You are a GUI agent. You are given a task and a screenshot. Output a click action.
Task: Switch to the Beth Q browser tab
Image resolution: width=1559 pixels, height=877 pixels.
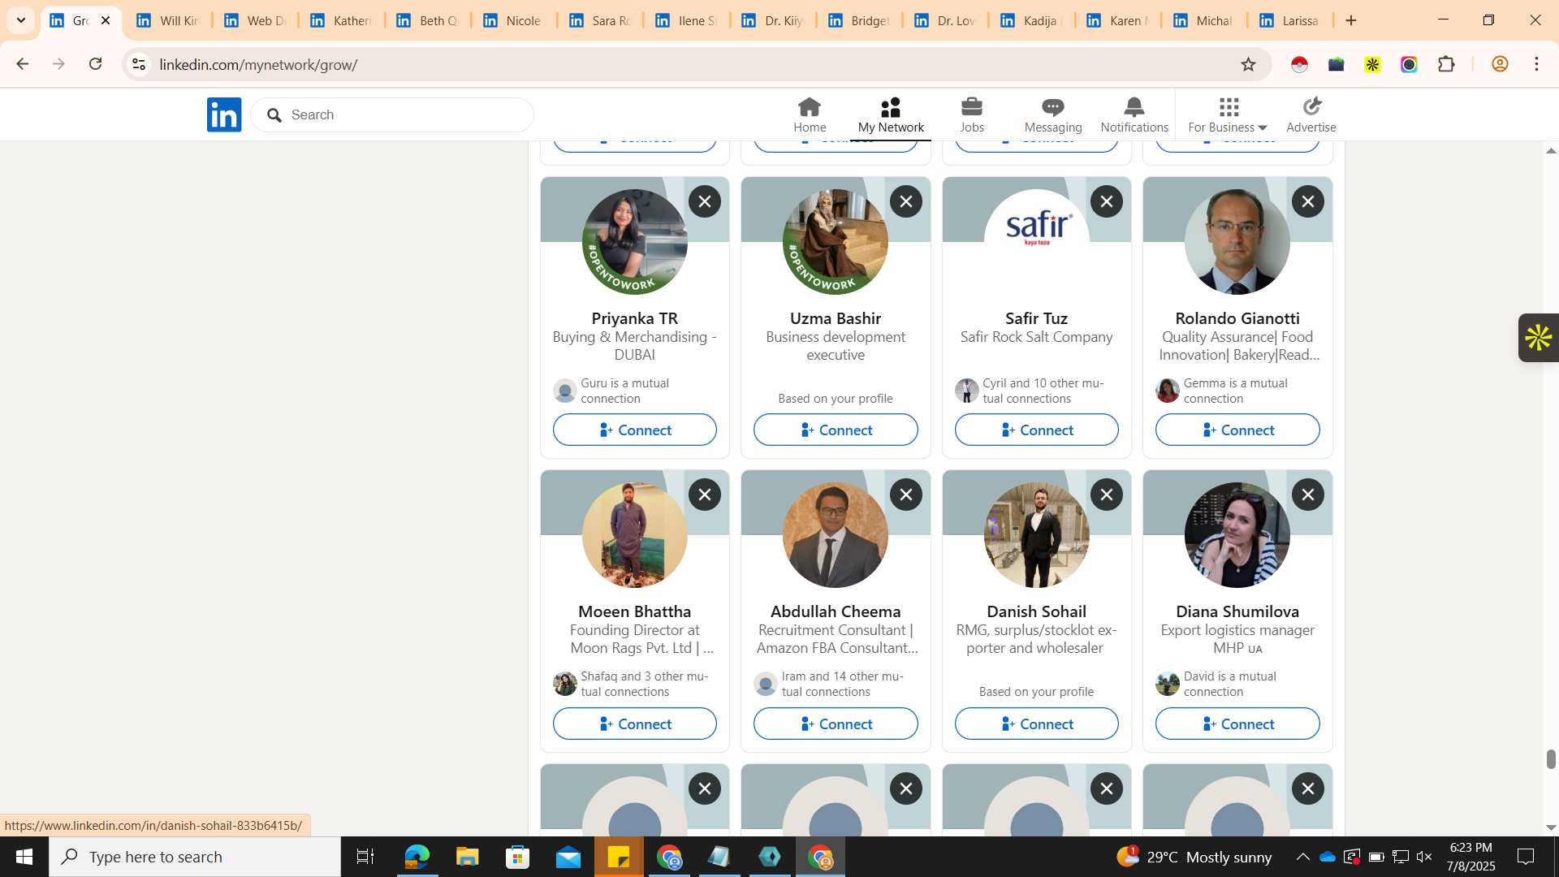click(x=427, y=20)
